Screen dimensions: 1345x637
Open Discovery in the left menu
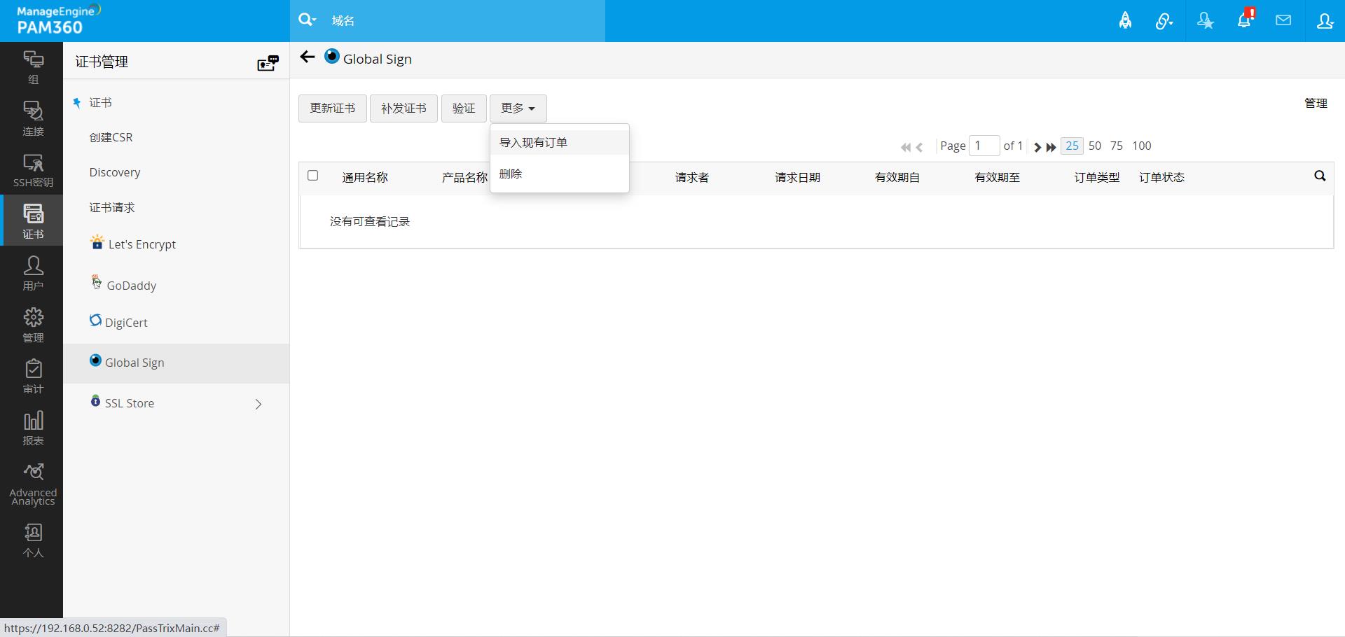(x=115, y=172)
